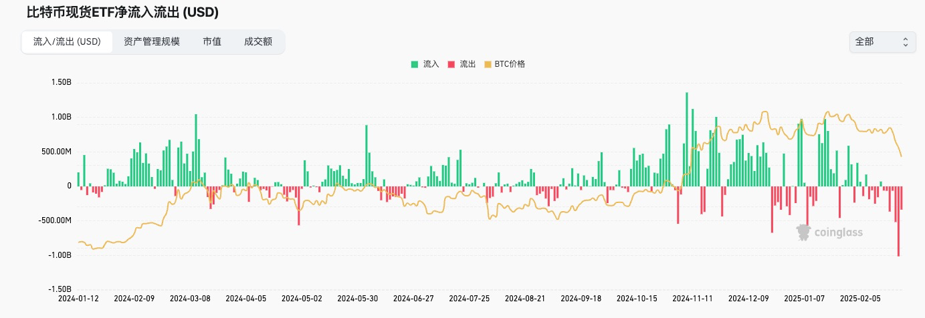The height and width of the screenshot is (318, 925).
Task: Click the tall green bar after 2024-03-08
Action: tap(196, 150)
